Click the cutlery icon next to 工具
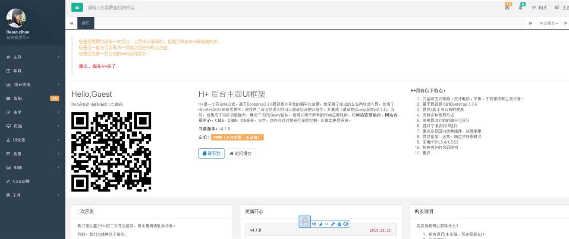The height and width of the screenshot is (239, 569). pyautogui.click(x=8, y=195)
